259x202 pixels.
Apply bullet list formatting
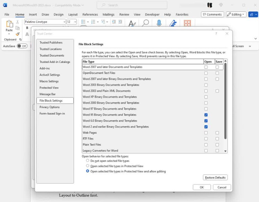pos(84,22)
